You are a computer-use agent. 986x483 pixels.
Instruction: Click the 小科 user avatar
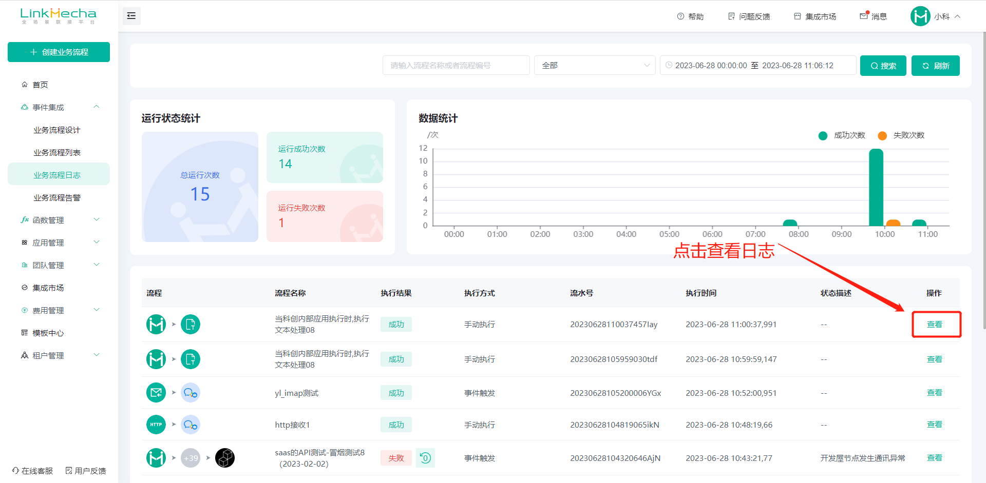(x=920, y=16)
